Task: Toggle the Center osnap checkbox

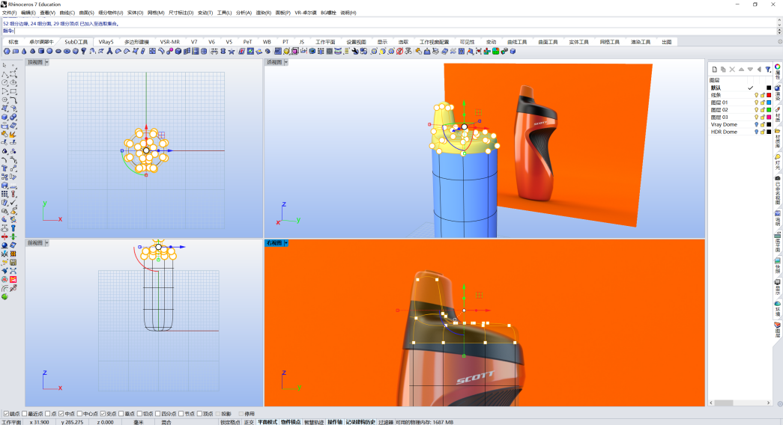Action: tap(79, 414)
